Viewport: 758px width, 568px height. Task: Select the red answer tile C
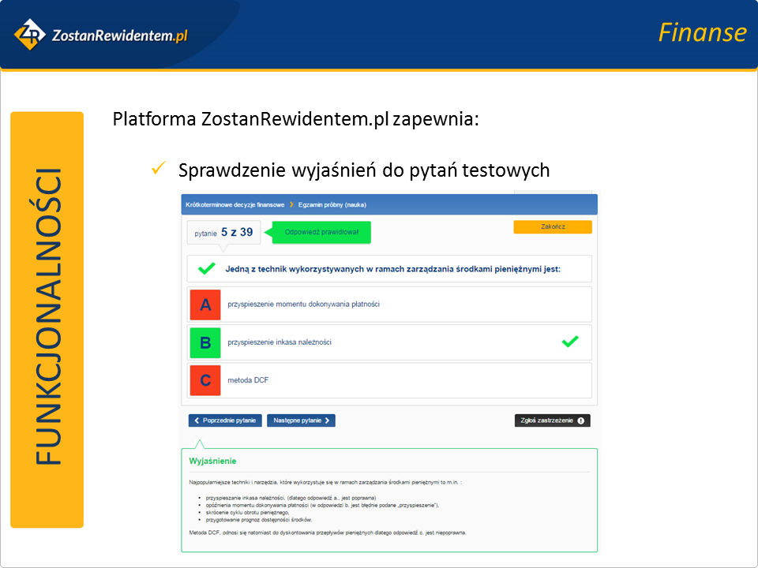205,380
